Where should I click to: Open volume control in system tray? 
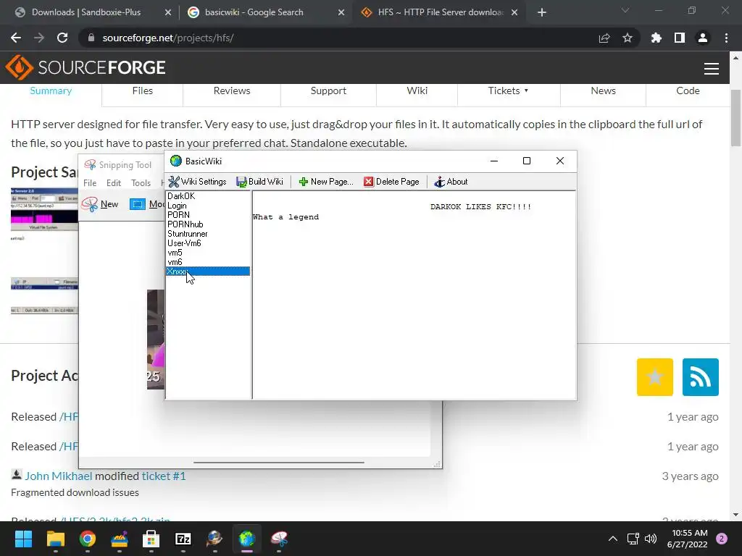click(x=651, y=539)
